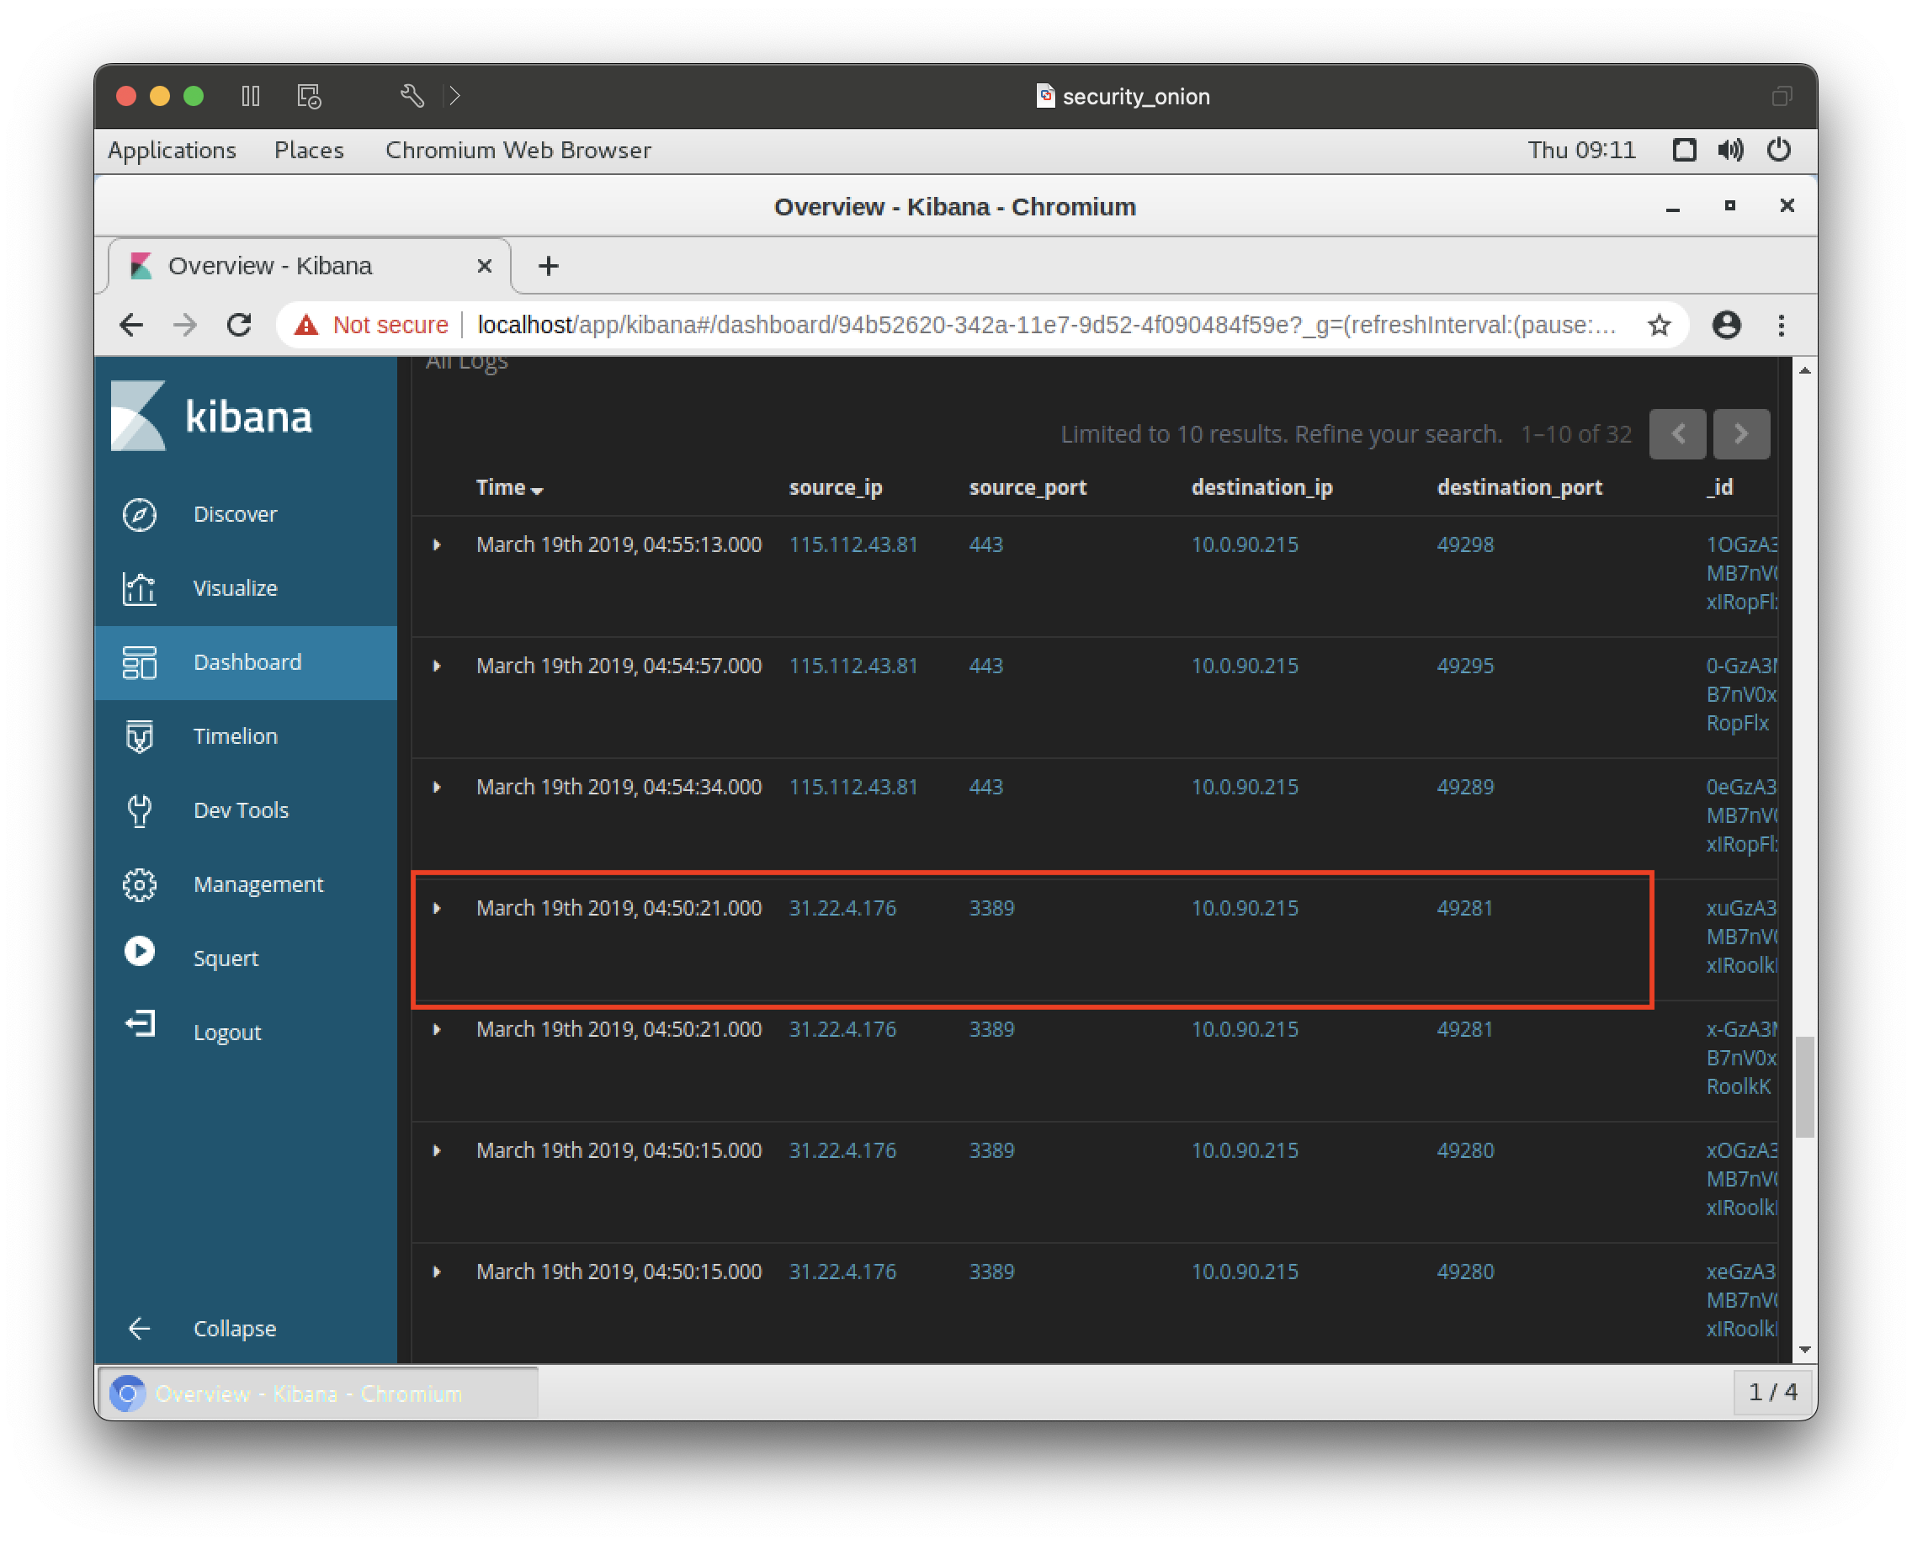The width and height of the screenshot is (1912, 1545).
Task: Close the Overview - Kibana tab
Action: [x=484, y=266]
